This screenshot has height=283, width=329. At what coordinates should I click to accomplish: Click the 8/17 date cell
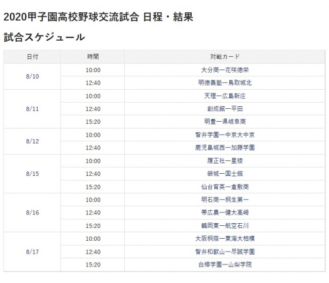click(x=32, y=252)
